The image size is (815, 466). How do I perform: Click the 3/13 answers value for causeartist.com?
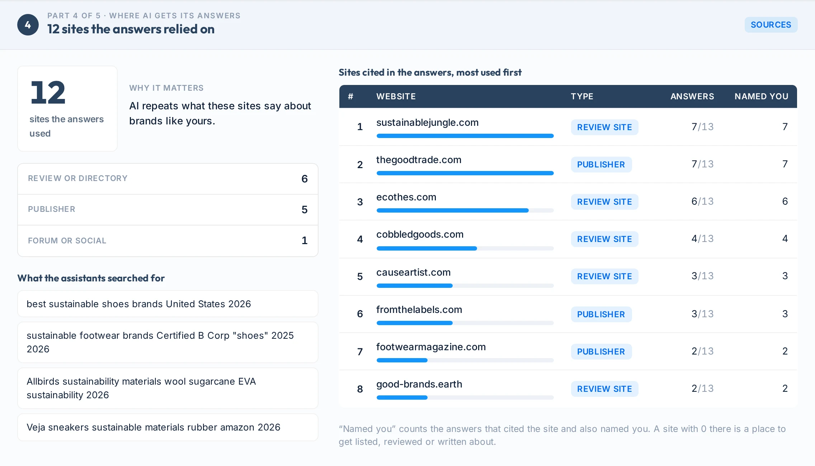coord(702,276)
